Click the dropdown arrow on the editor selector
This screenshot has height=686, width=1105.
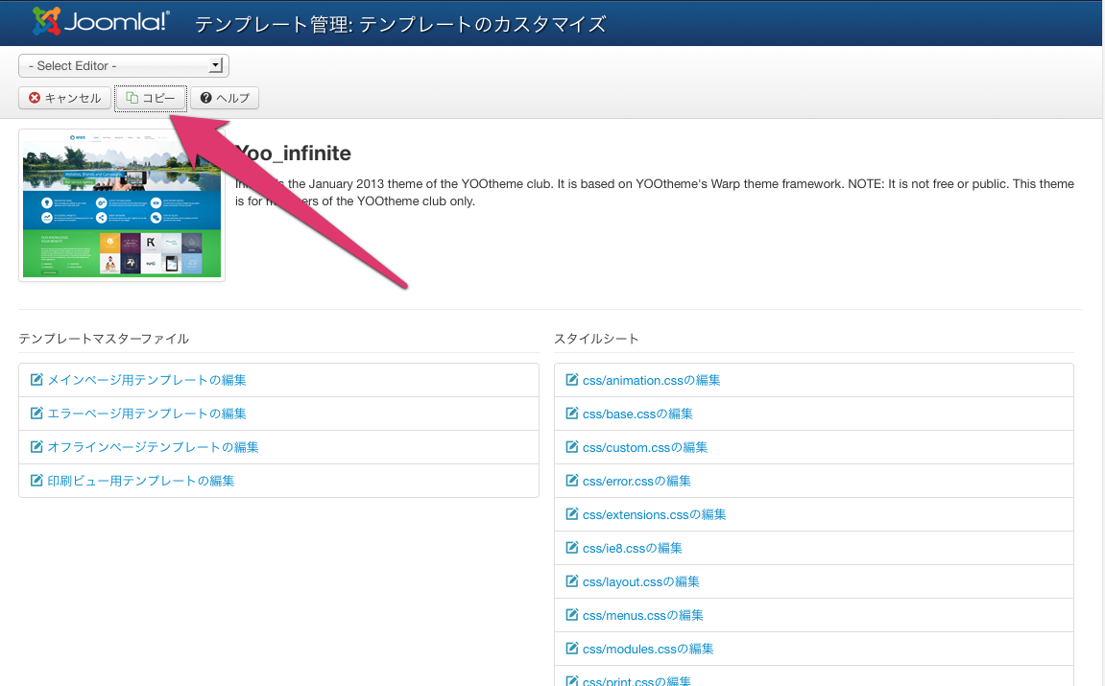coord(217,65)
